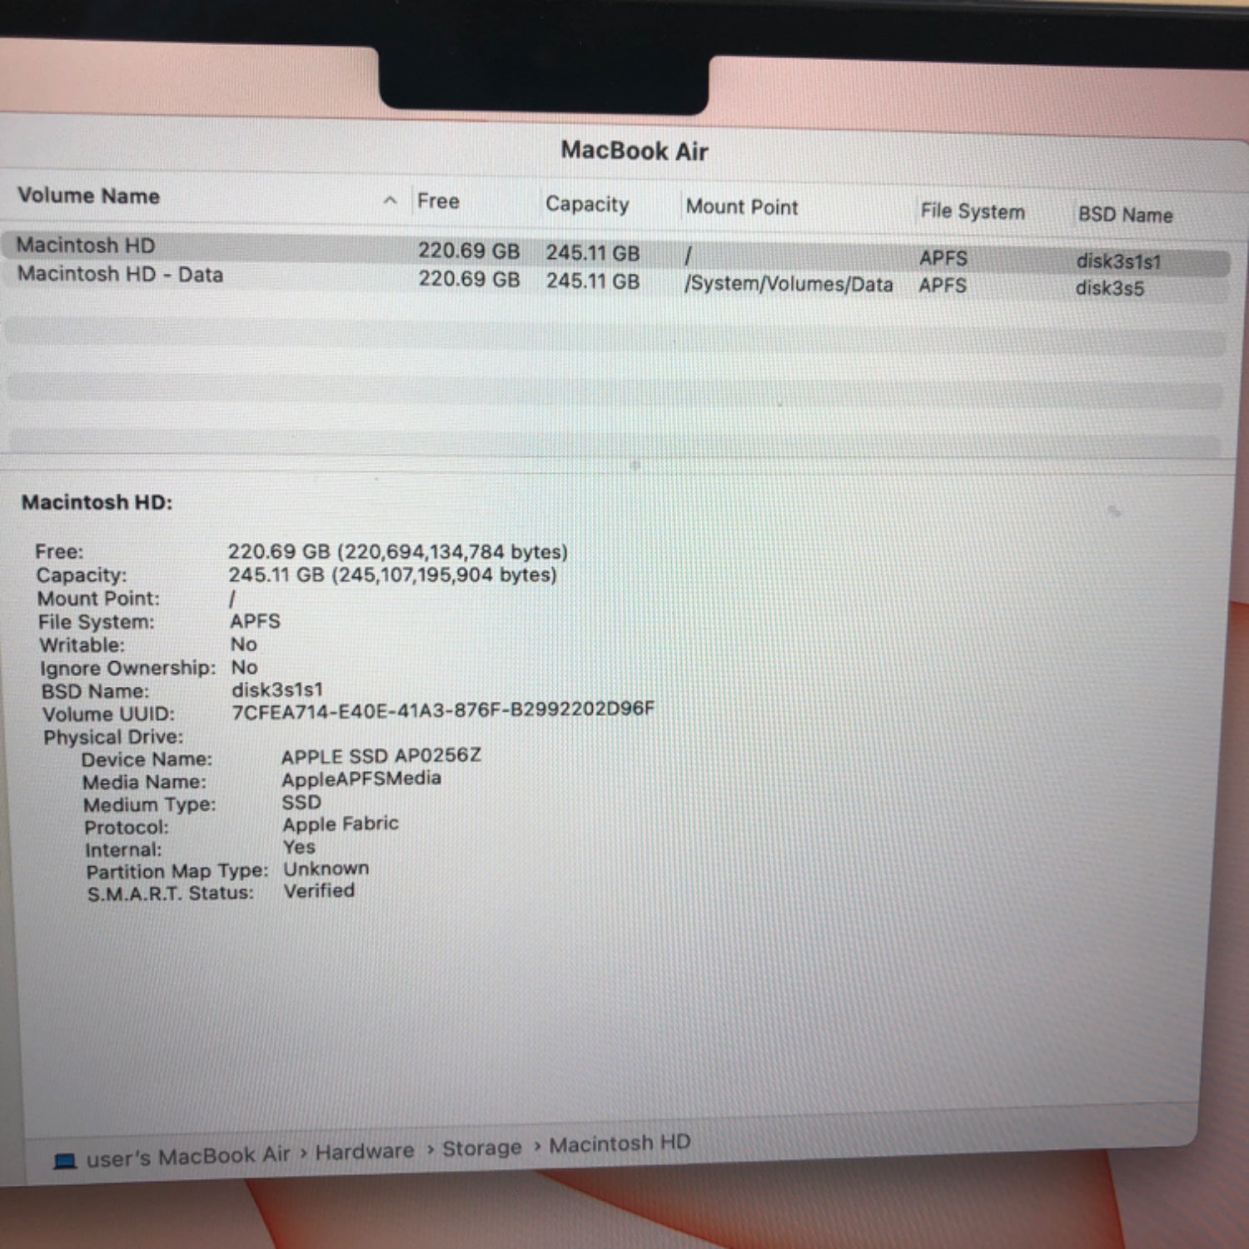
Task: Click the laptop icon in the path bar
Action: pyautogui.click(x=65, y=1160)
